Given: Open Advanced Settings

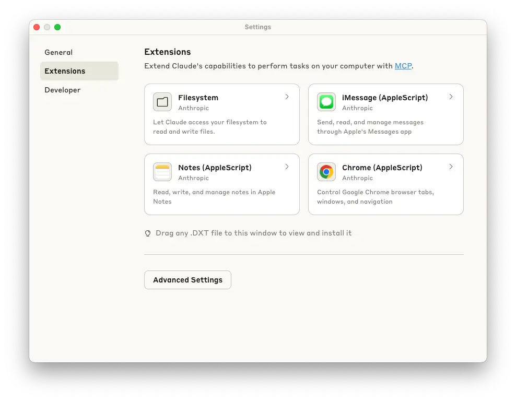Looking at the screenshot, I should coord(187,280).
